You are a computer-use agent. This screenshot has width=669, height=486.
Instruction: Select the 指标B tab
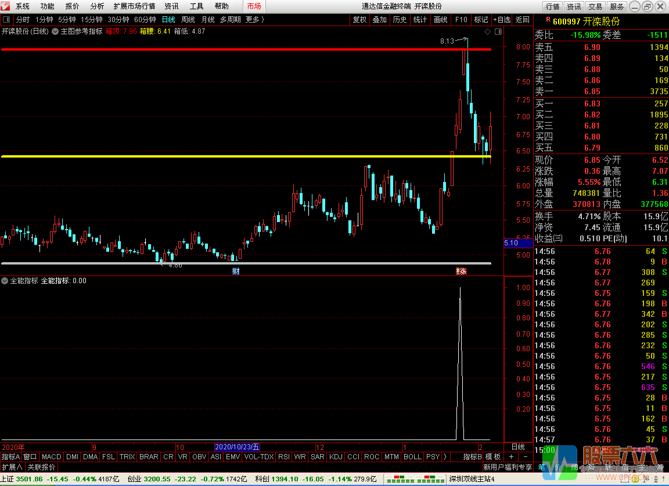[x=472, y=456]
